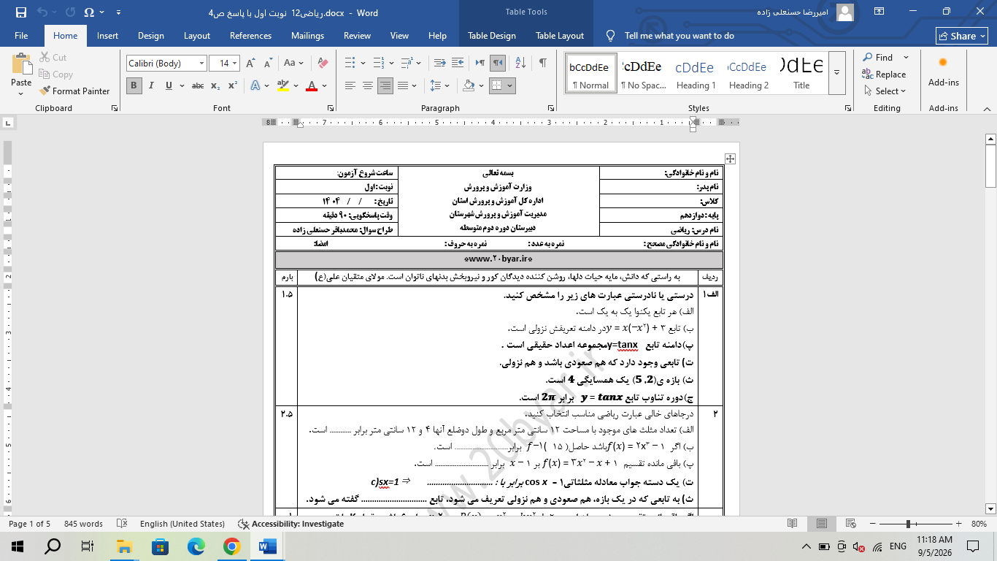This screenshot has height=561, width=997.
Task: Toggle Show/Hide paragraph marks
Action: pos(542,63)
